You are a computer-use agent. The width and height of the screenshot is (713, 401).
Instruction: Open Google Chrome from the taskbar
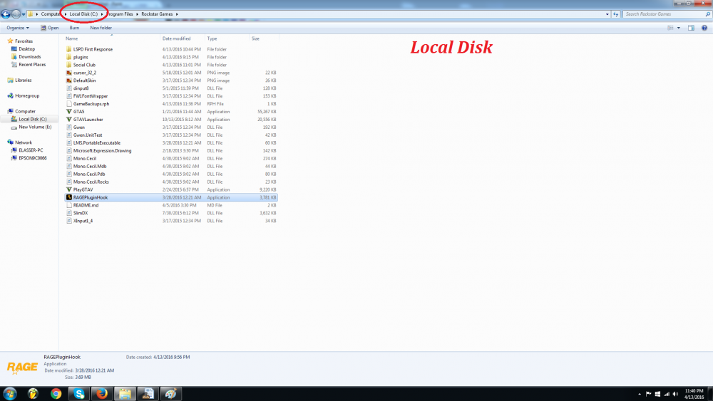click(56, 393)
